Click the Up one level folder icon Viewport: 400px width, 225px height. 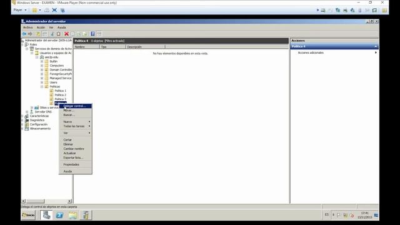pos(38,34)
